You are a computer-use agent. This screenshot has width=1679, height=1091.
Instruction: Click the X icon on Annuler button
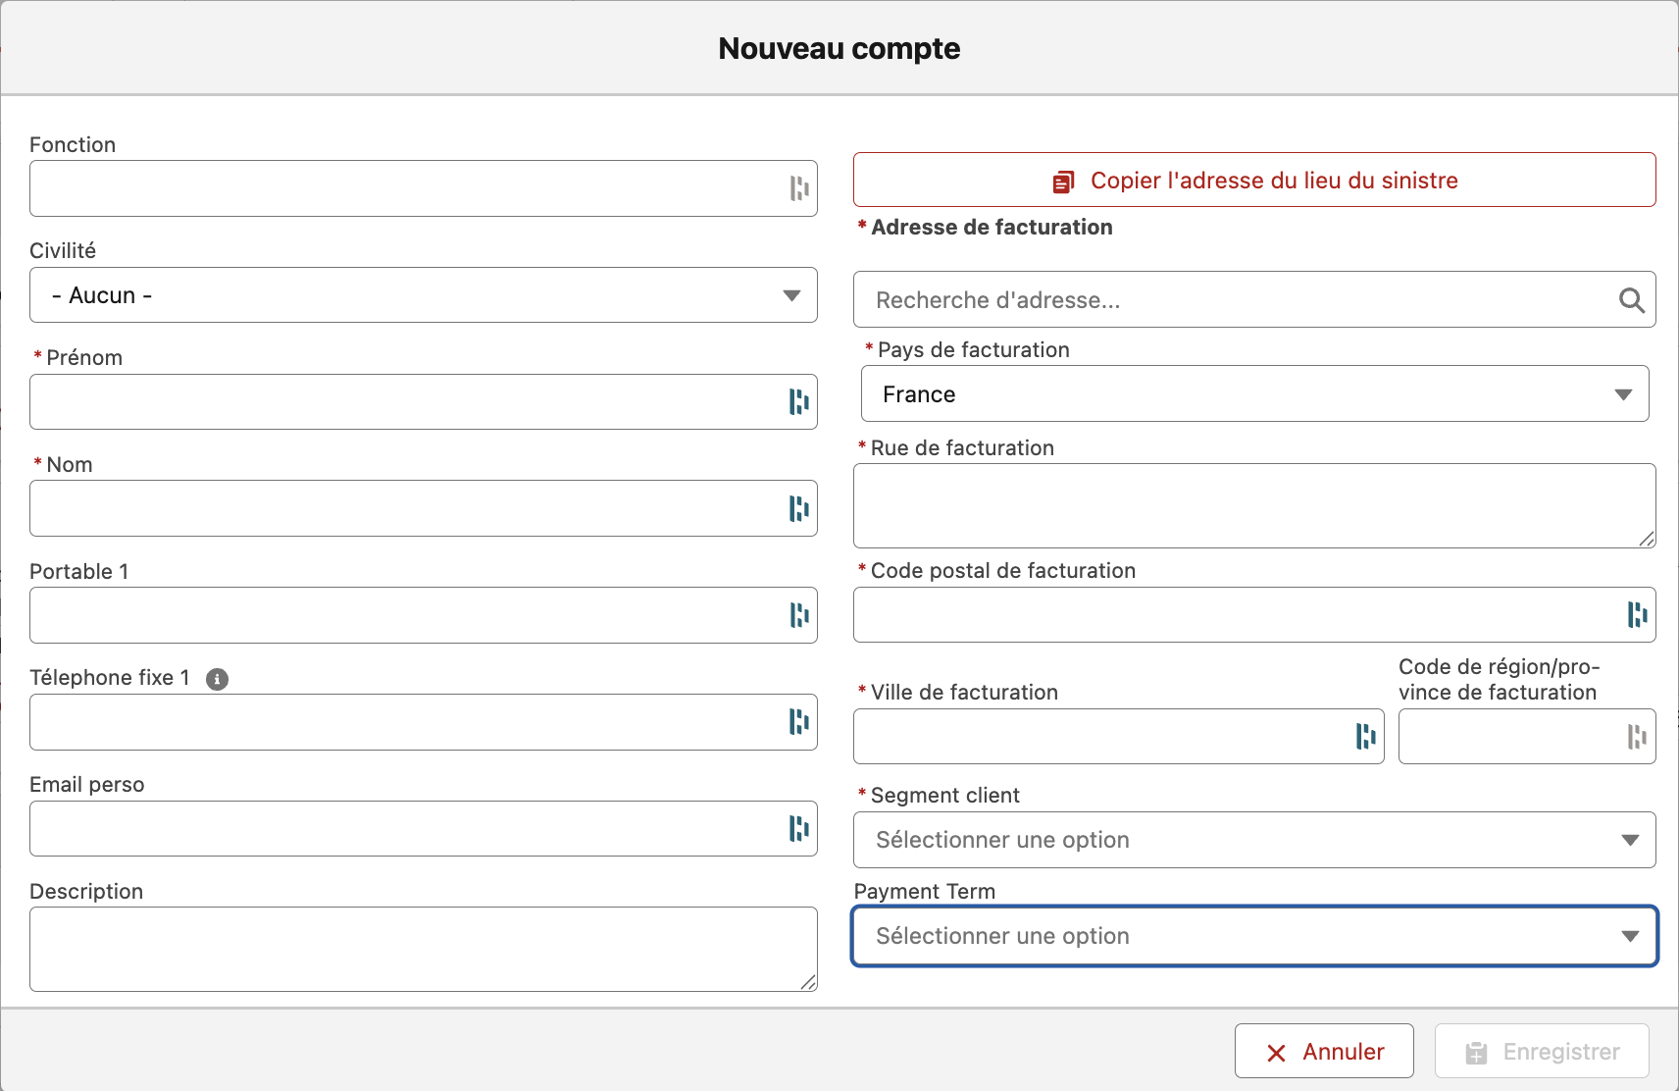1276,1053
